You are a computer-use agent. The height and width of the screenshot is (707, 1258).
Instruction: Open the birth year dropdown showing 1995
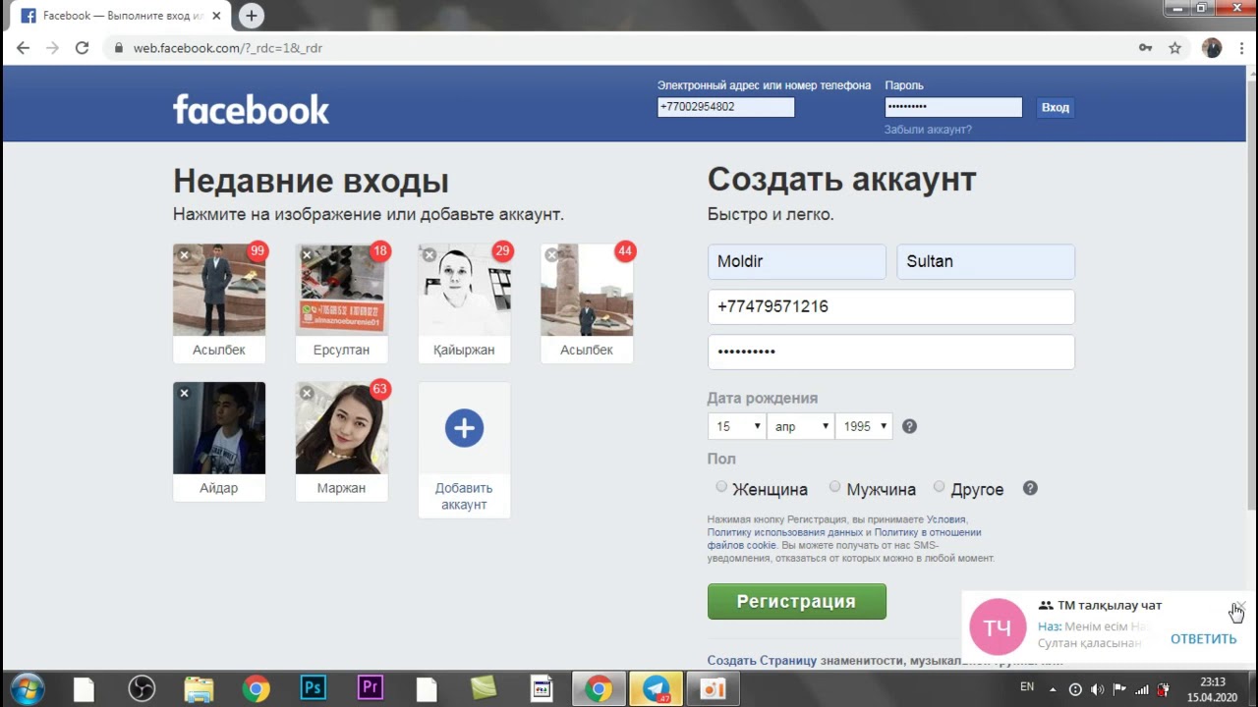pos(864,426)
